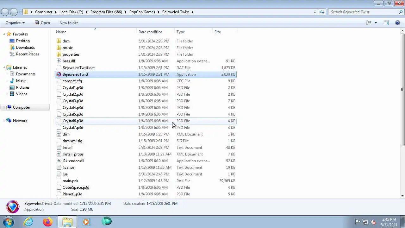This screenshot has width=405, height=228.
Task: Select Music library in navigation pane
Action: coord(21,81)
